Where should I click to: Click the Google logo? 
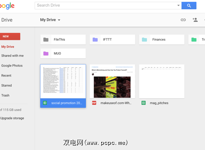coord(7,6)
